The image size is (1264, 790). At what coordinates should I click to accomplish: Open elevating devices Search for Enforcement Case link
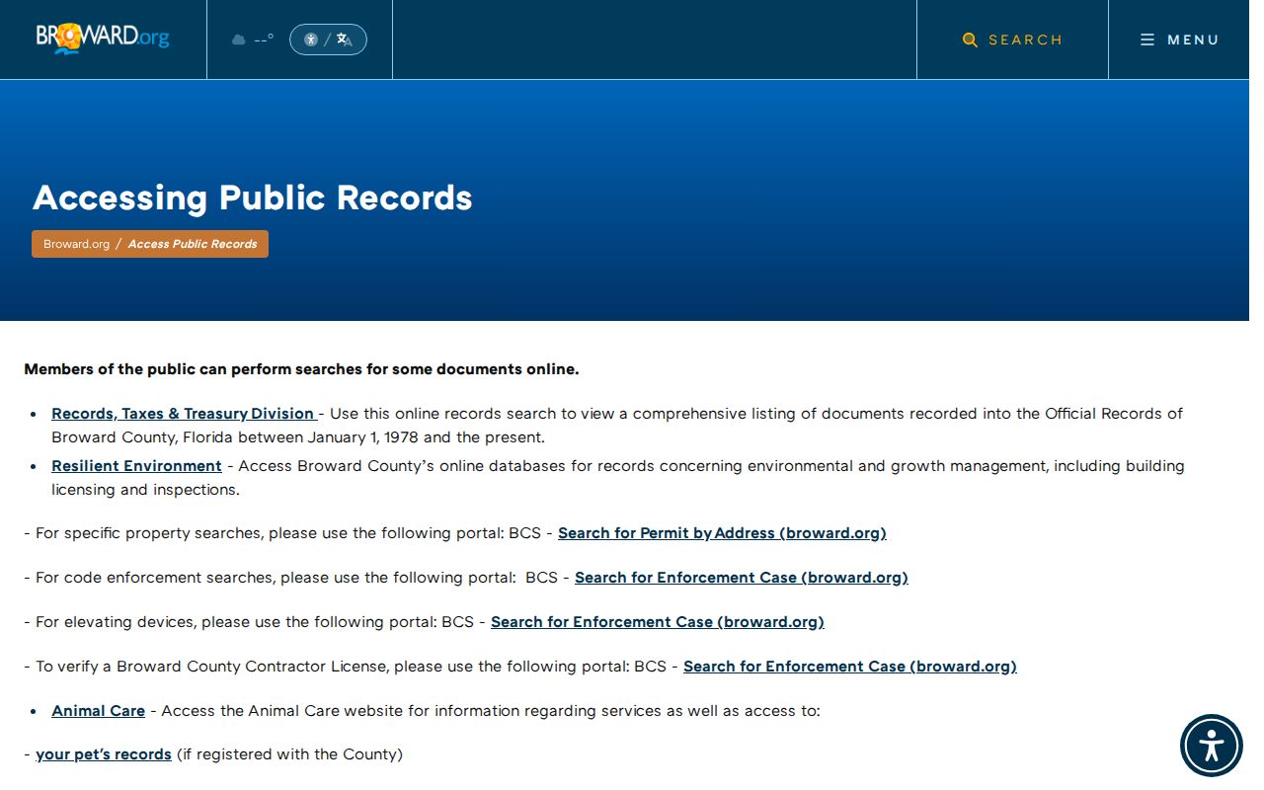[x=658, y=622]
